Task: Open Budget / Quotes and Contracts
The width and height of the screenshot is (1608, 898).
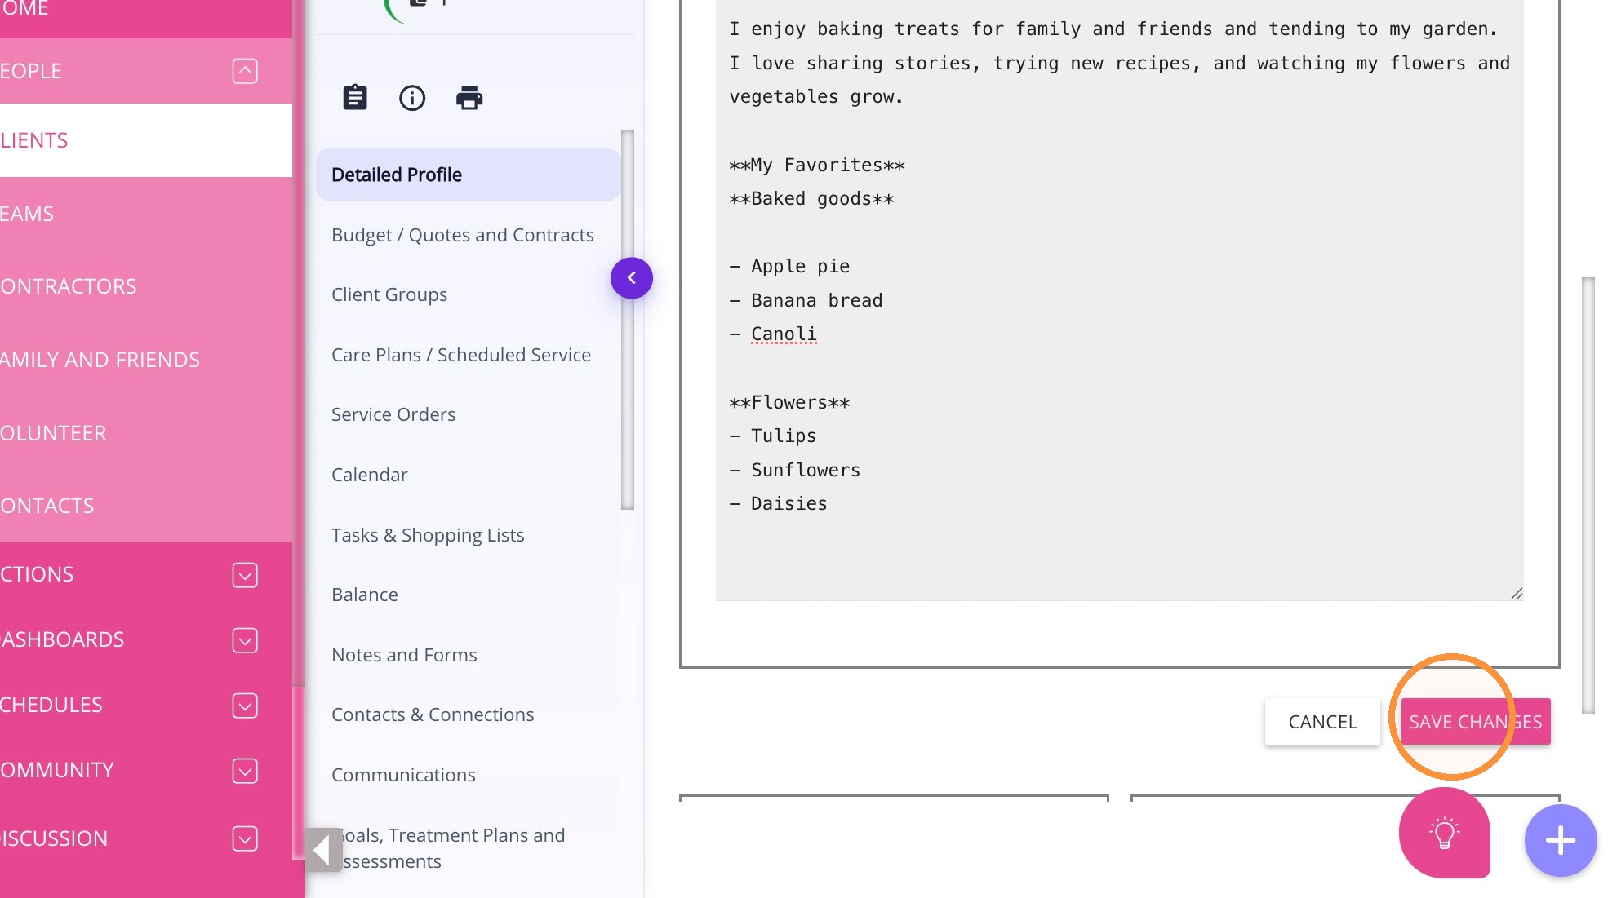Action: 462,235
